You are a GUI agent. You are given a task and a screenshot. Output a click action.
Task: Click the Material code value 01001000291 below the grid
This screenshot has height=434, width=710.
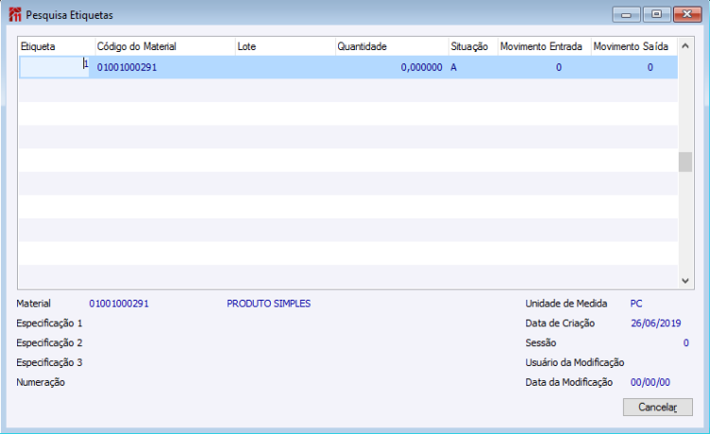(x=119, y=304)
